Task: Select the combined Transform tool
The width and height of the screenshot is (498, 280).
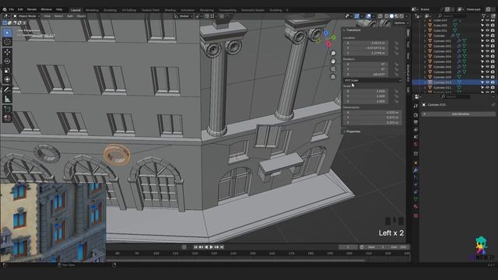Action: click(x=7, y=79)
